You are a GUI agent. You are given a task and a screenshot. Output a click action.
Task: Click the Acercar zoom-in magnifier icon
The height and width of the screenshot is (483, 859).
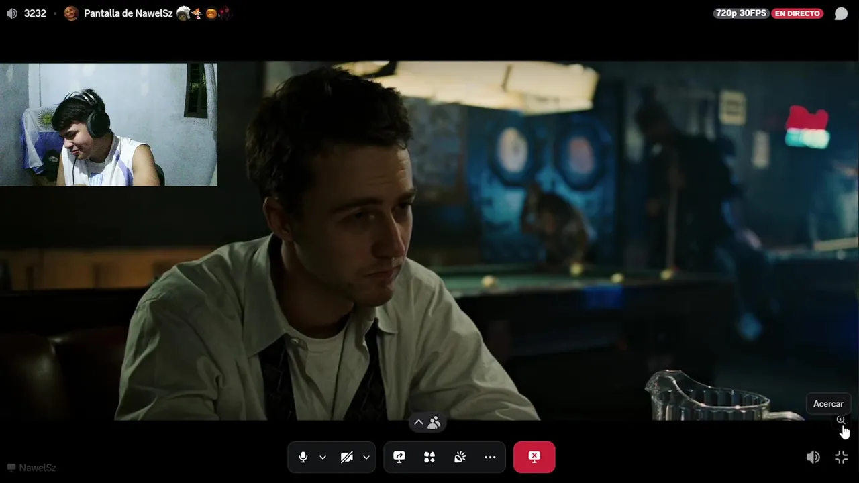pyautogui.click(x=841, y=420)
